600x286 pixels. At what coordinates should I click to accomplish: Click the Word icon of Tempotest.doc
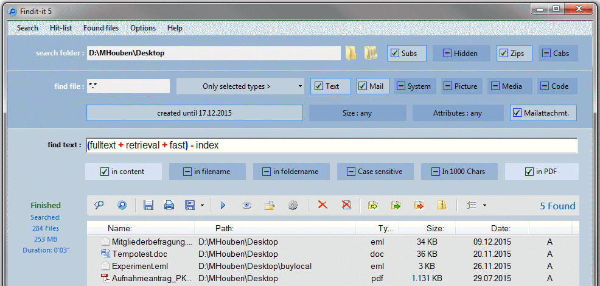[105, 254]
